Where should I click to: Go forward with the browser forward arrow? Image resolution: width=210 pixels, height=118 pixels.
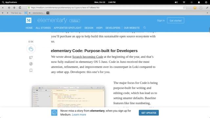[14, 8]
